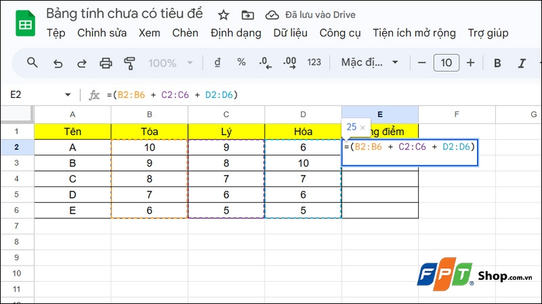Open the Định dạng menu
542x304 pixels.
tap(236, 33)
